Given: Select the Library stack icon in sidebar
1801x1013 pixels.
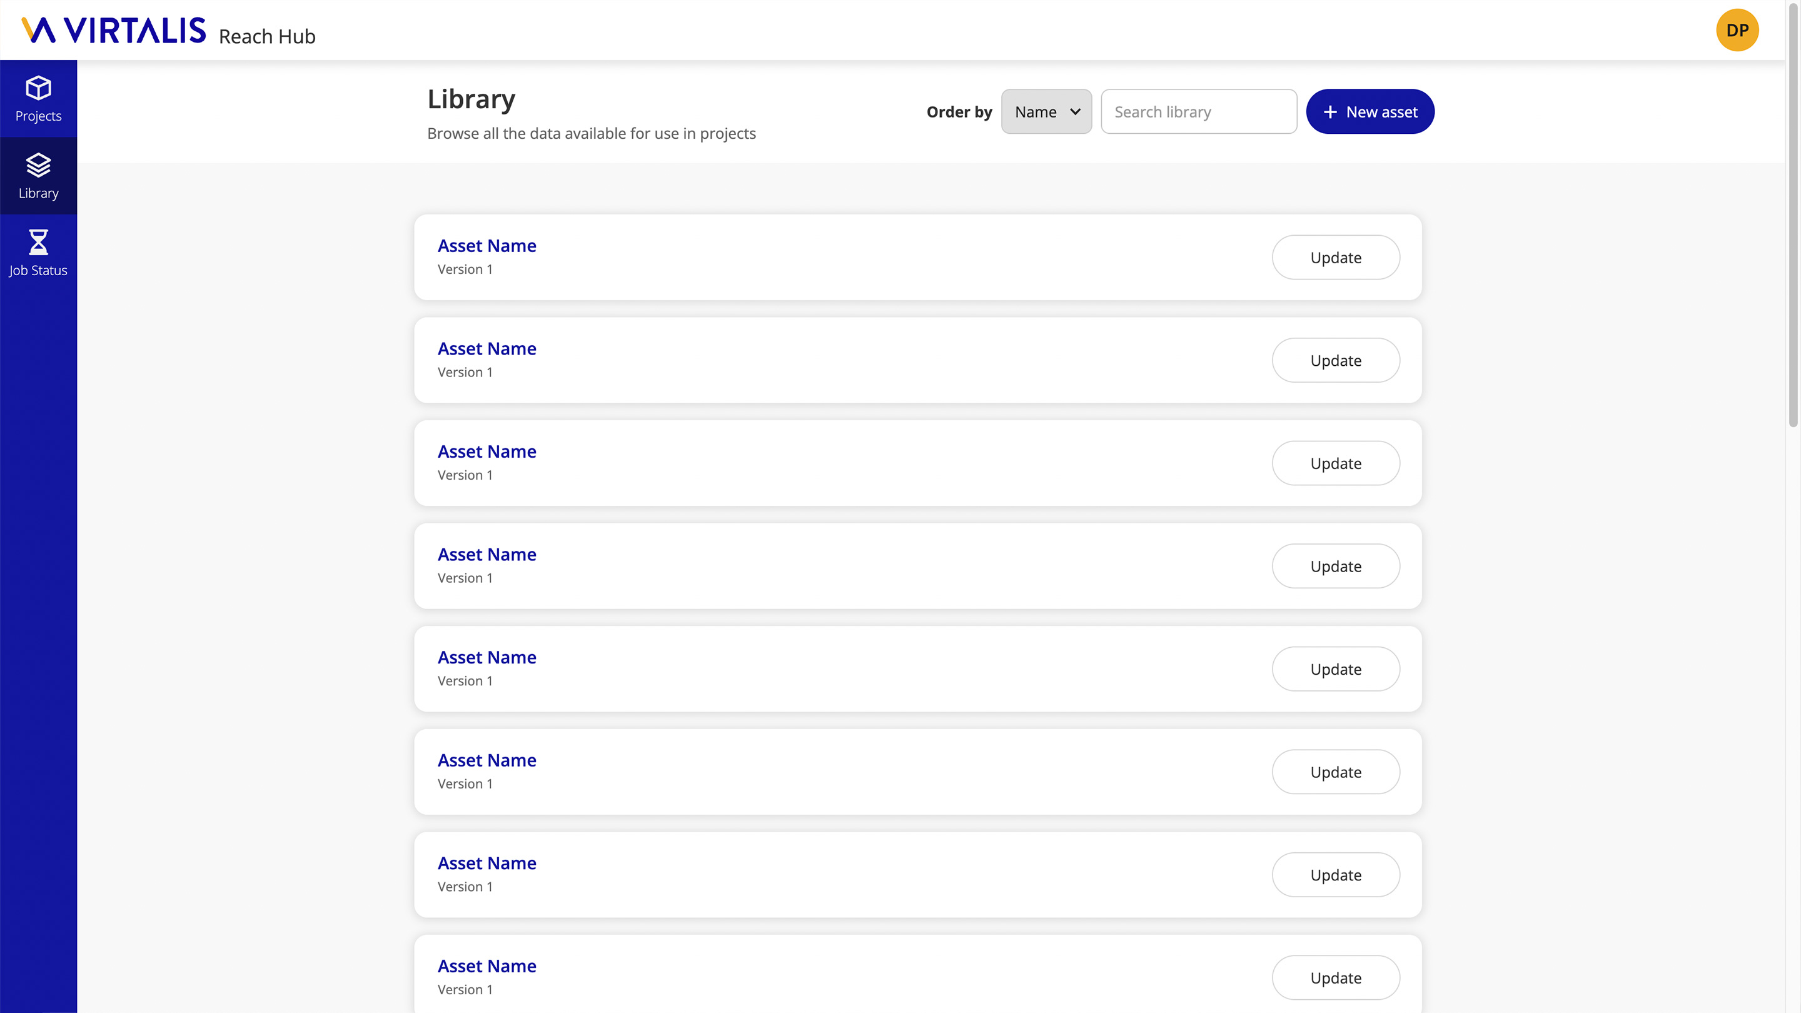Looking at the screenshot, I should pos(38,166).
